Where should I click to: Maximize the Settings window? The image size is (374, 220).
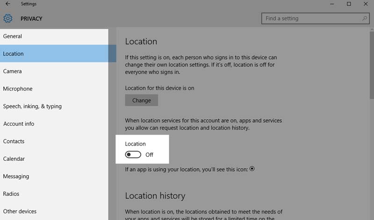click(349, 4)
